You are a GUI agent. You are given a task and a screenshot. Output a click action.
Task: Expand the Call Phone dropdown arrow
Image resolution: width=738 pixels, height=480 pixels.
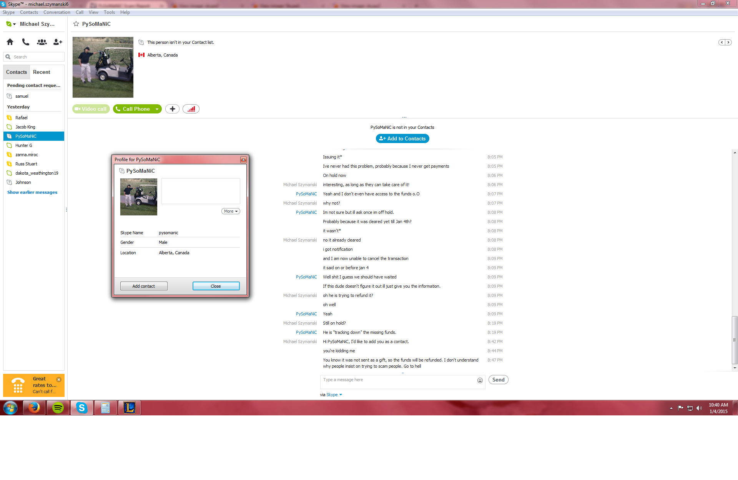pos(157,109)
